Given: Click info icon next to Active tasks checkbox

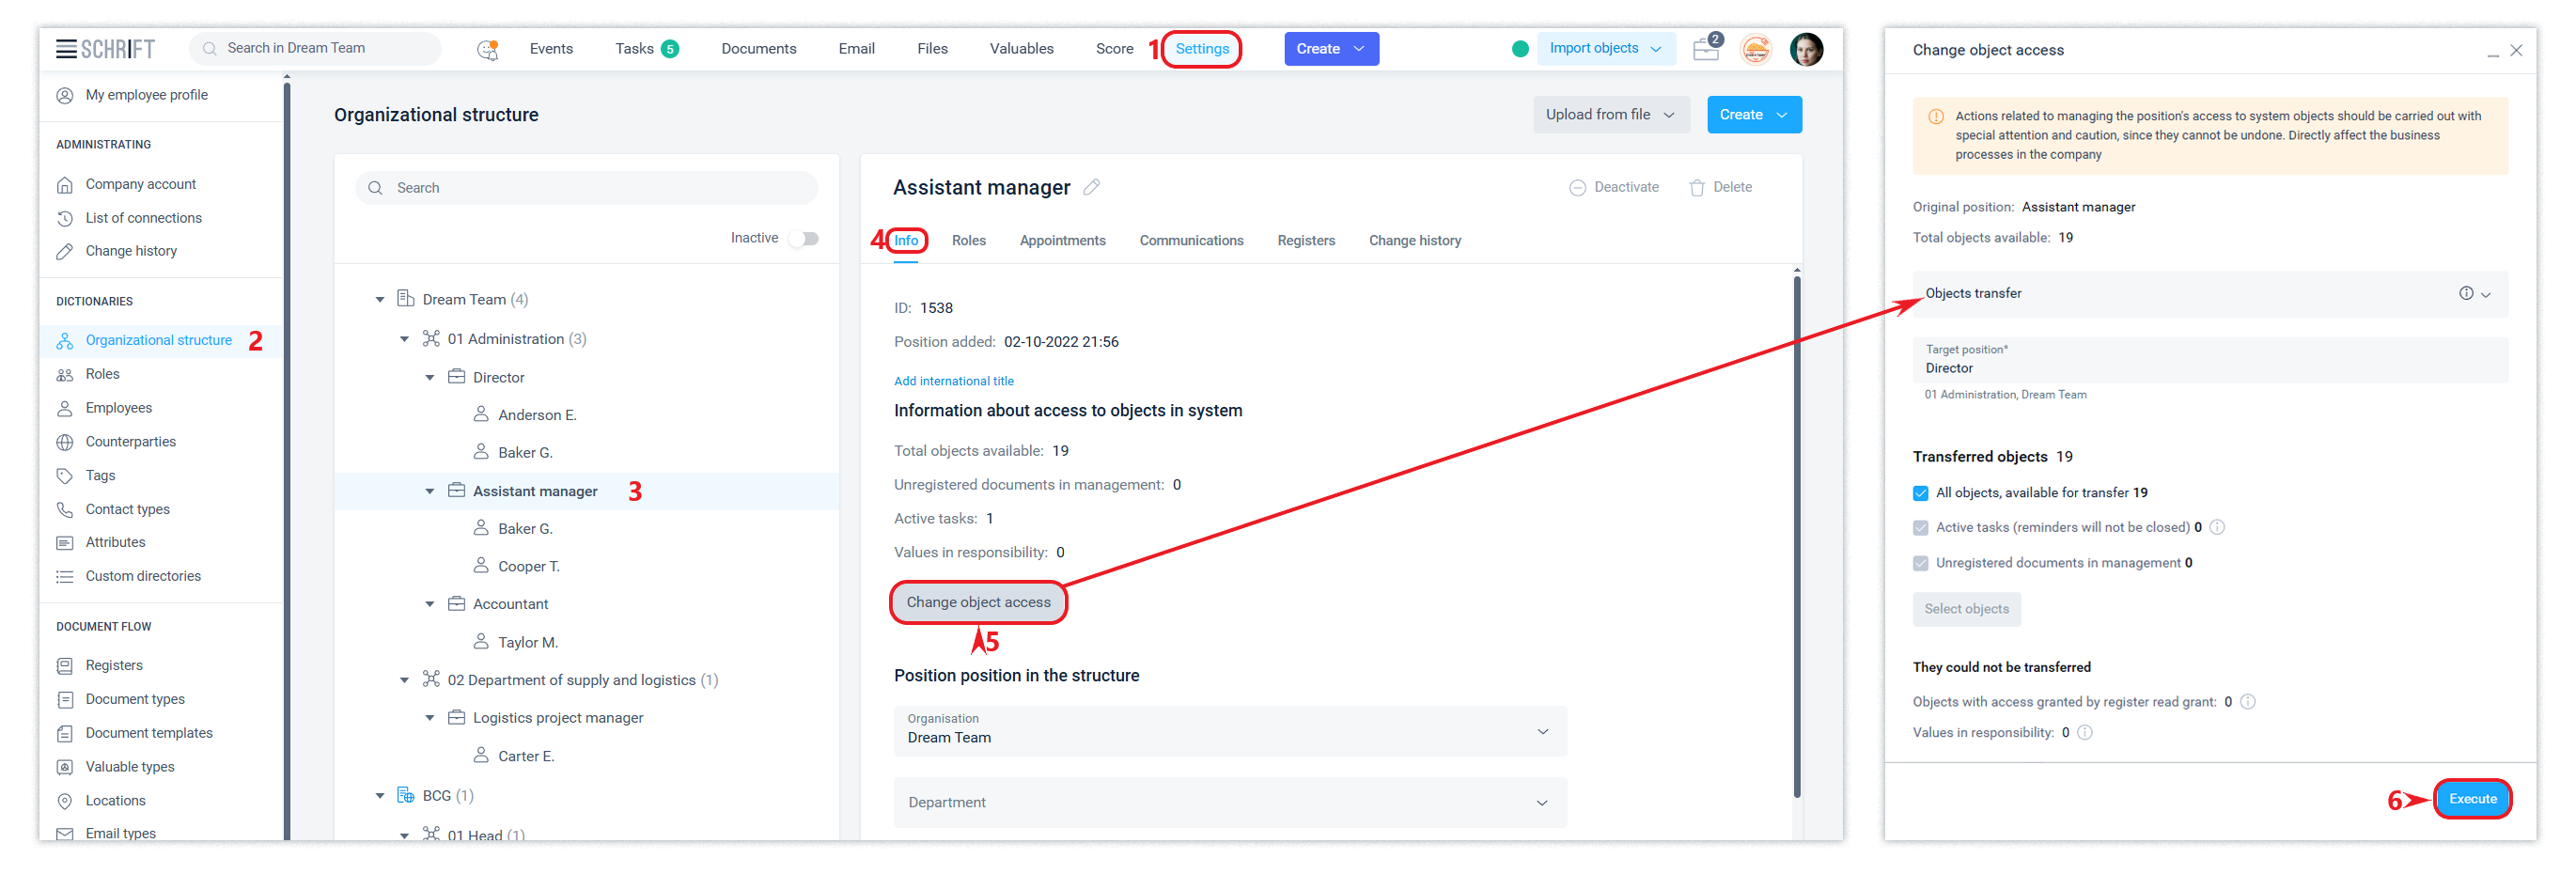Looking at the screenshot, I should click(x=2217, y=527).
